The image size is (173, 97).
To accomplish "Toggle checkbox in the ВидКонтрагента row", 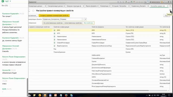I will (54, 46).
